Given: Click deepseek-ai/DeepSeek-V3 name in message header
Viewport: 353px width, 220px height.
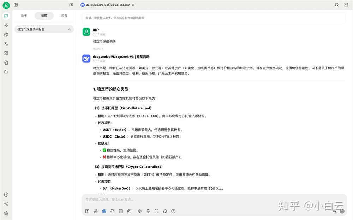Looking at the screenshot, I should [121, 57].
